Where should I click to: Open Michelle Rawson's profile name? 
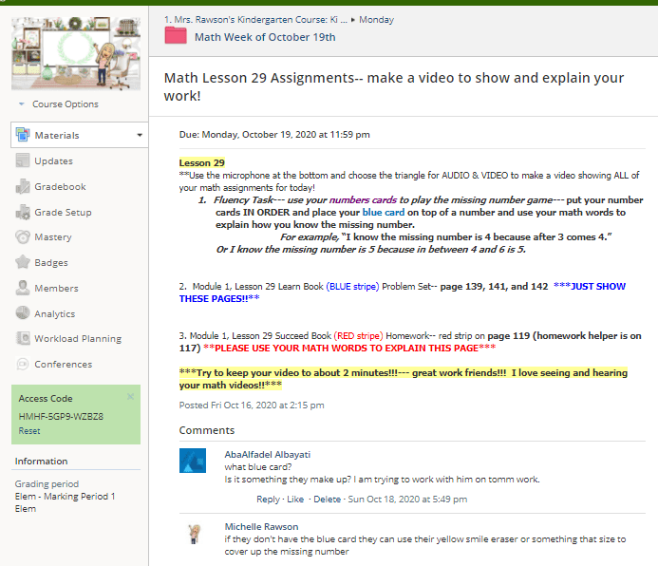(x=261, y=526)
